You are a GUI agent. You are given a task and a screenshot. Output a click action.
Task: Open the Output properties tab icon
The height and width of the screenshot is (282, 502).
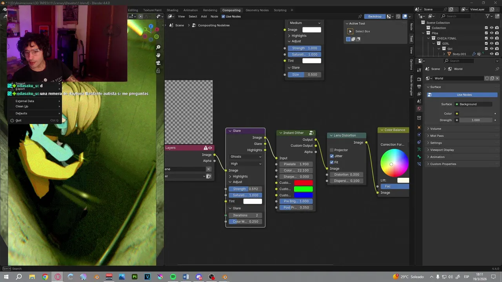(419, 87)
